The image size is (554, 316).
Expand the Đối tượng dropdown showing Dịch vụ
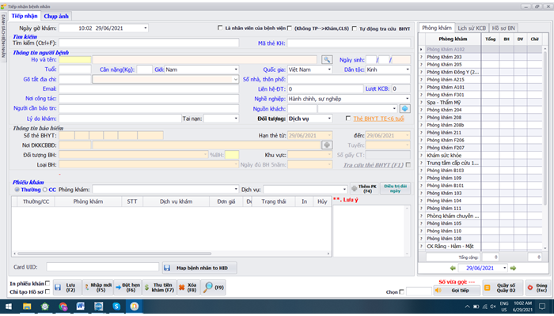click(329, 118)
